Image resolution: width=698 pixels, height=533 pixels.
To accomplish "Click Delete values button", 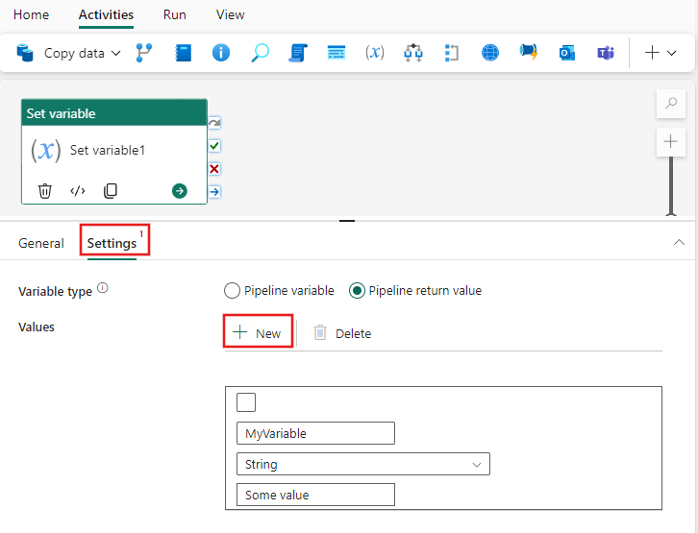I will point(342,333).
